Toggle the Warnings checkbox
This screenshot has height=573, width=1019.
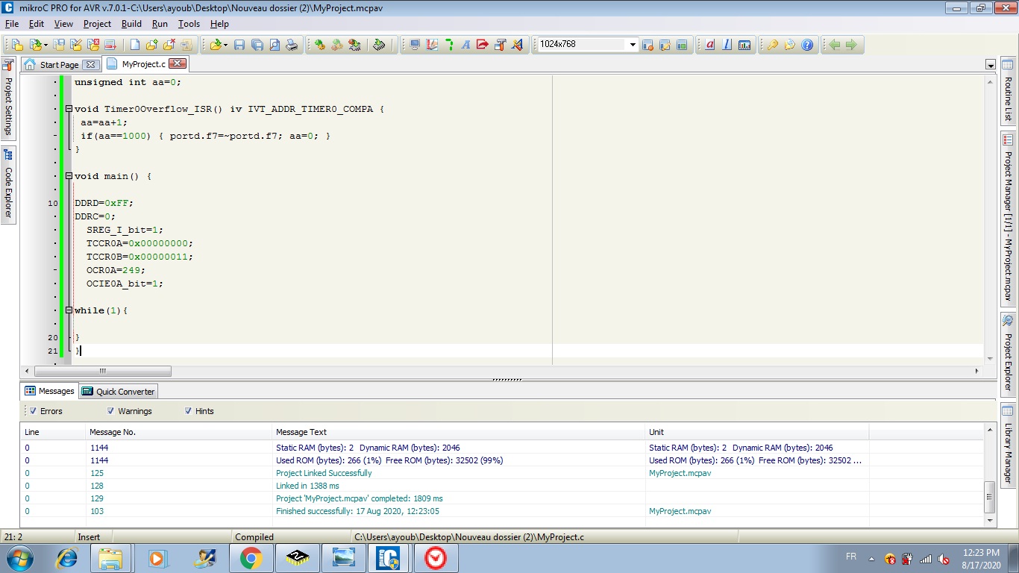click(x=111, y=411)
